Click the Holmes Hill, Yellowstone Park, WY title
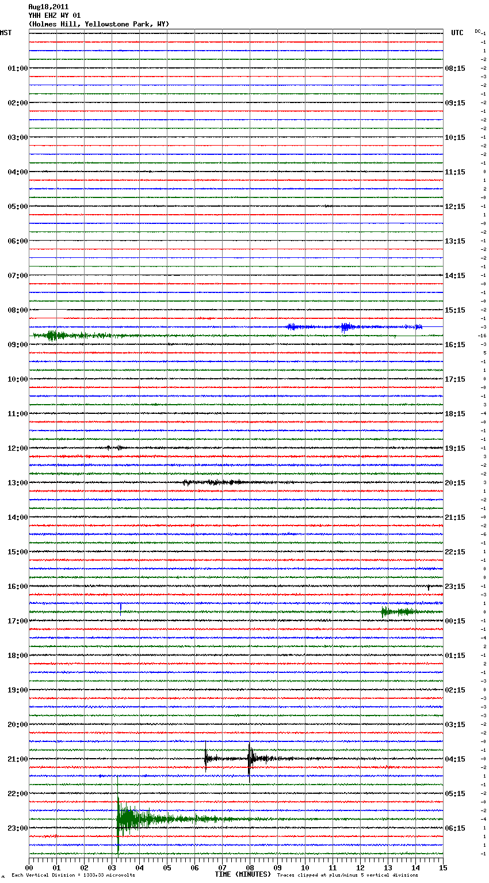Image resolution: width=489 pixels, height=883 pixels. coord(99,24)
